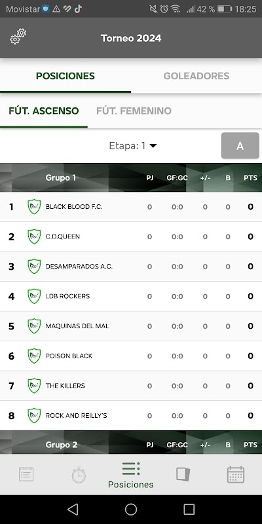Open the stopwatch live matches icon
This screenshot has height=524, width=262.
[79, 474]
